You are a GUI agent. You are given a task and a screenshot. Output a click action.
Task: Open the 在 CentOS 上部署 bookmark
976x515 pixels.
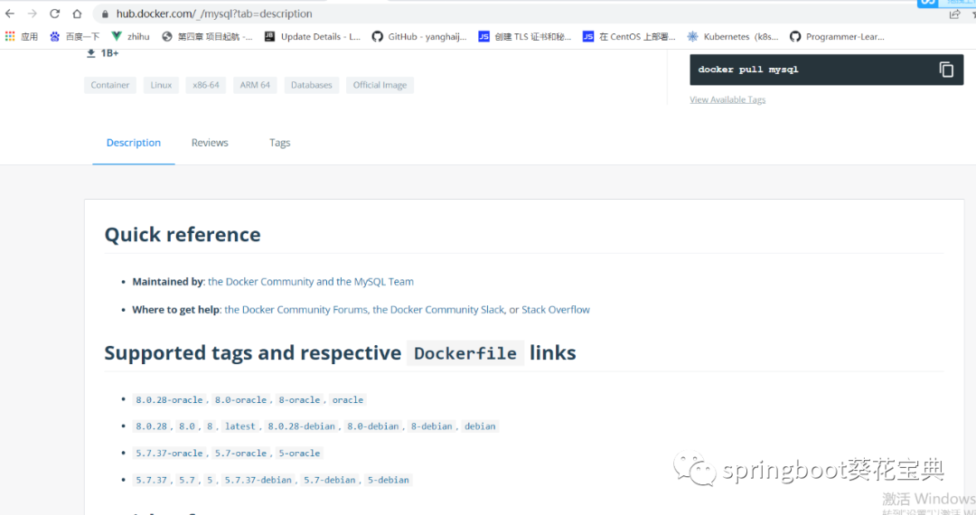[629, 37]
